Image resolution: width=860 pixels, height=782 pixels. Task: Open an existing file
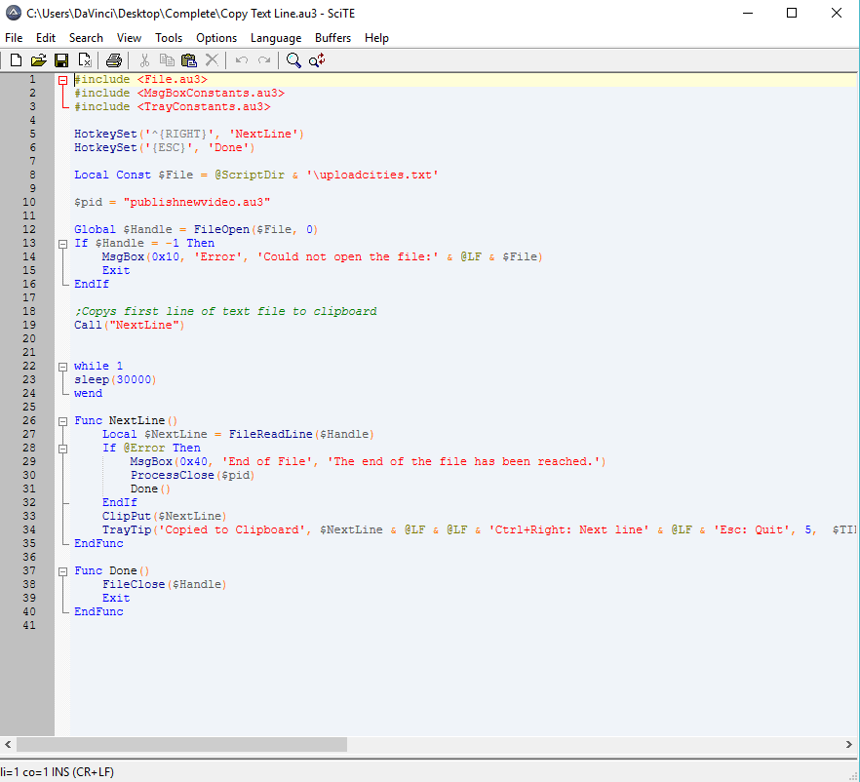[x=38, y=59]
